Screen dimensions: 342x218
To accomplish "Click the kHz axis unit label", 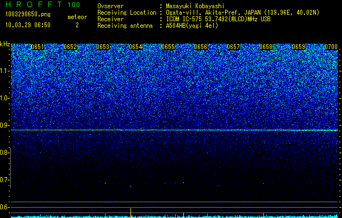I will 5,44.
